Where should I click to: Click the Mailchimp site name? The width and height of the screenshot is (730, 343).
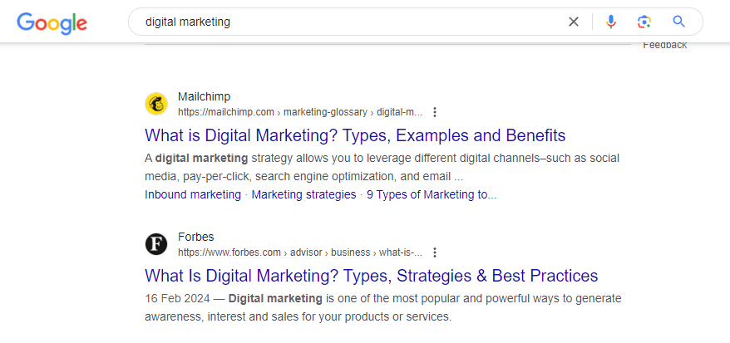pyautogui.click(x=204, y=96)
